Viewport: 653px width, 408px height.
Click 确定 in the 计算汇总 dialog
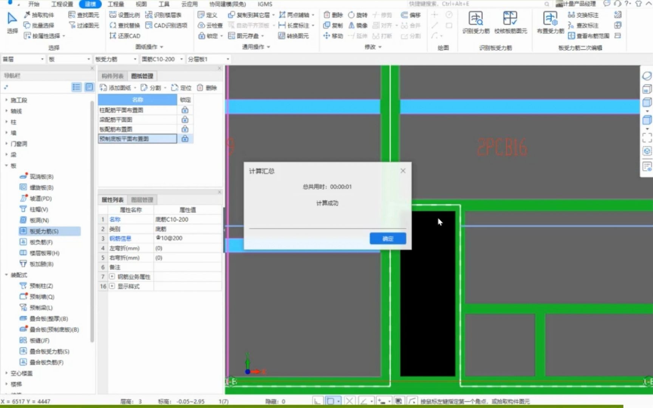point(387,238)
